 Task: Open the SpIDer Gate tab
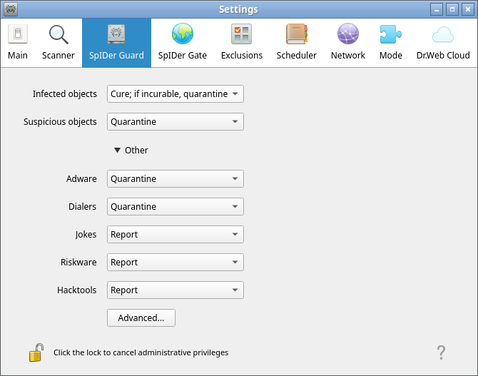(183, 43)
